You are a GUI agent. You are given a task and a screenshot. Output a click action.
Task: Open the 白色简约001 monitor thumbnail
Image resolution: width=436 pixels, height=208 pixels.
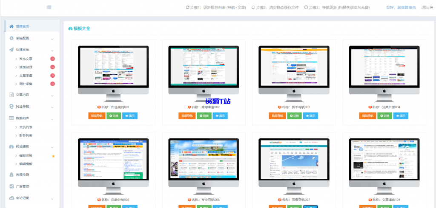tap(113, 74)
